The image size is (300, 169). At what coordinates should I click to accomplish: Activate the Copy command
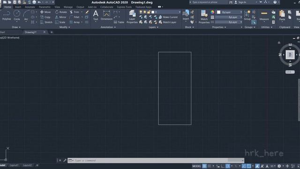point(45,17)
